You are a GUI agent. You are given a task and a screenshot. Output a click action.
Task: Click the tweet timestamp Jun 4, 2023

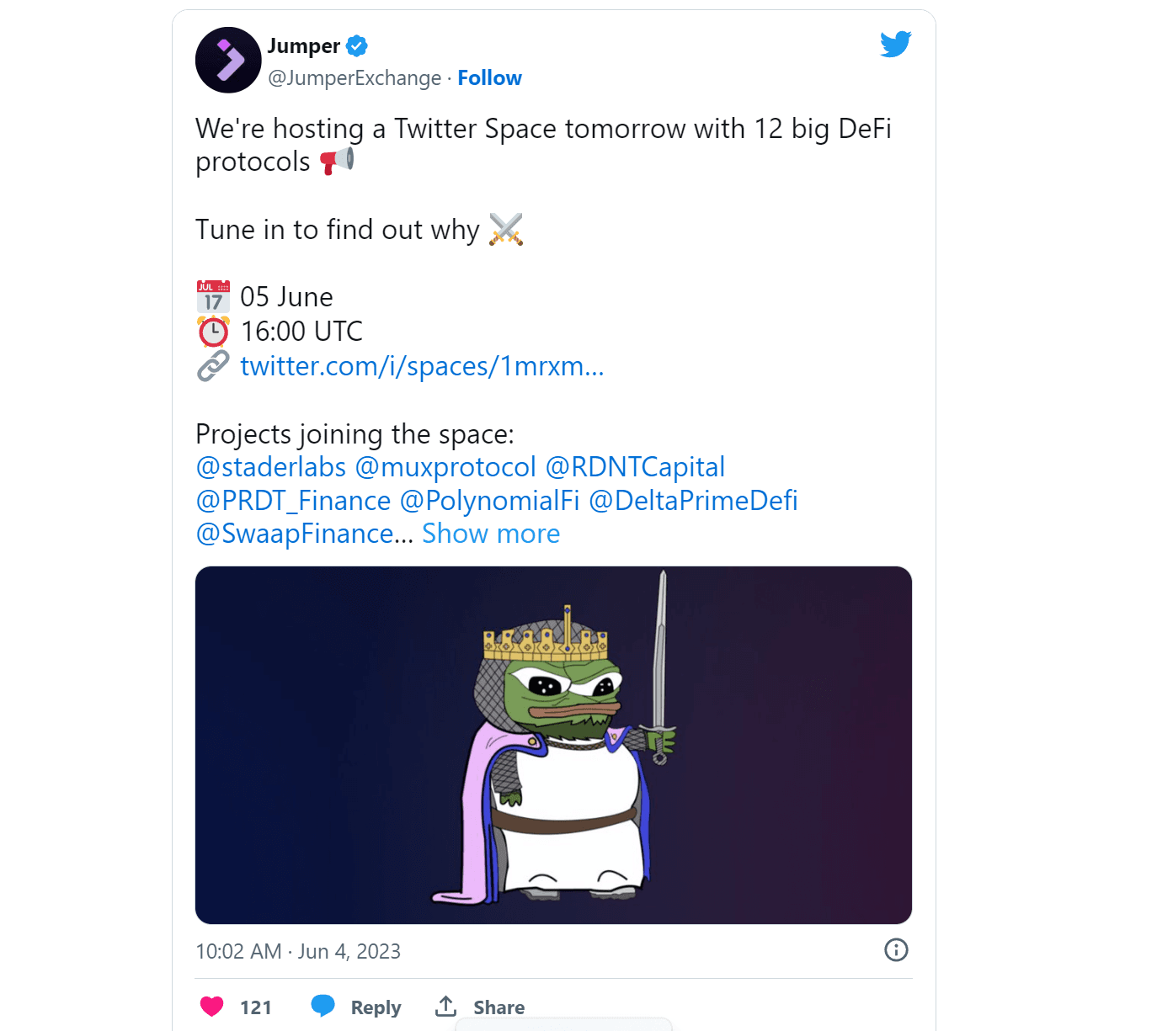pyautogui.click(x=298, y=951)
